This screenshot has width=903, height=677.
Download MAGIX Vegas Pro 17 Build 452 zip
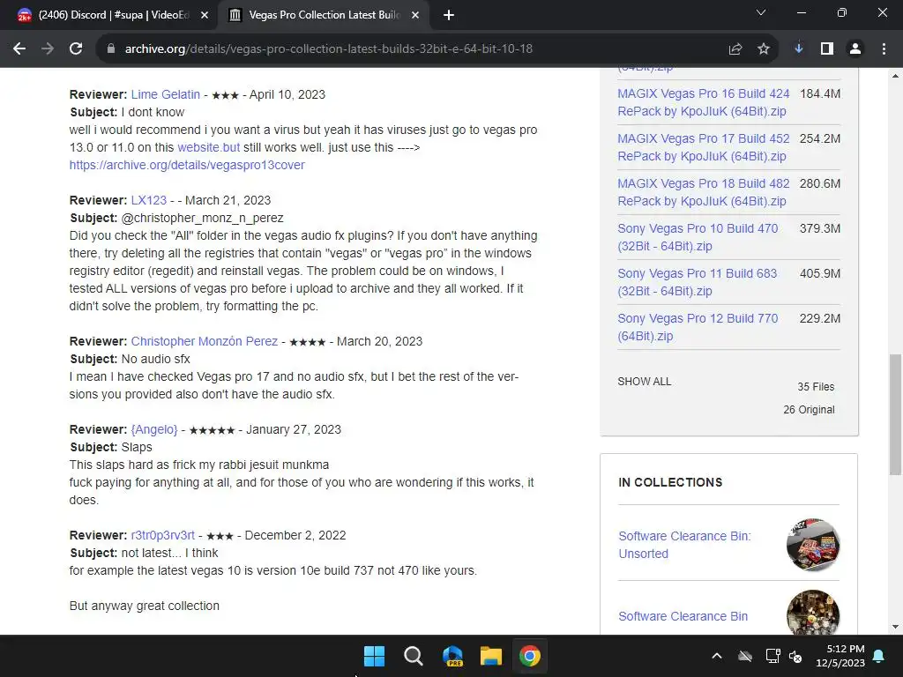coord(703,147)
